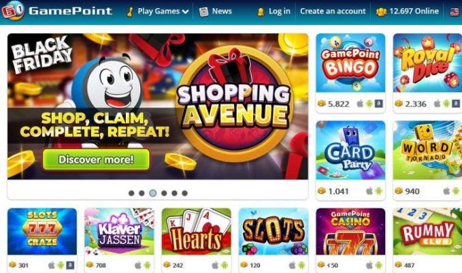Click the Discover more! button
Image resolution: width=462 pixels, height=273 pixels.
[x=96, y=159]
